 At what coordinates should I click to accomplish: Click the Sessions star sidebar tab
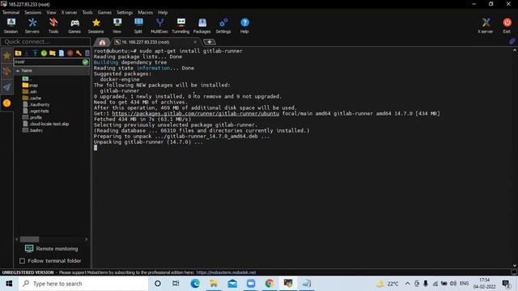click(6, 56)
